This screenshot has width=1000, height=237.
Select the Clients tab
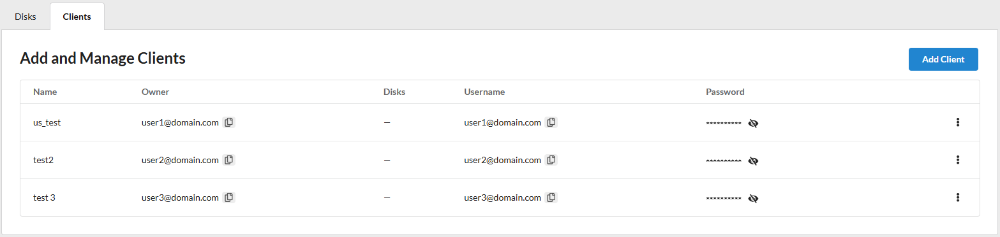[77, 17]
